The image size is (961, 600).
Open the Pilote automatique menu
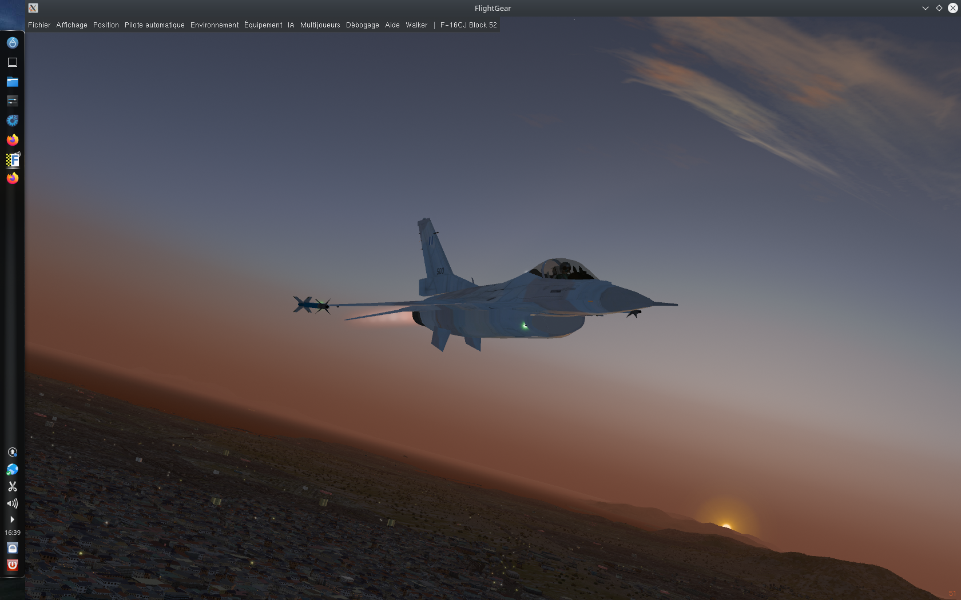tap(154, 25)
